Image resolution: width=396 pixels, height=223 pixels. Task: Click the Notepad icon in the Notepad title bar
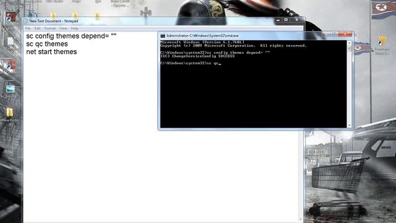26,21
